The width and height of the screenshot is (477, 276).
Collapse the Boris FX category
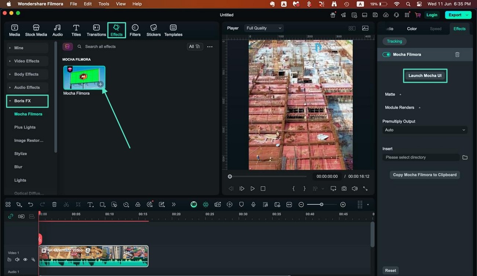(x=28, y=101)
